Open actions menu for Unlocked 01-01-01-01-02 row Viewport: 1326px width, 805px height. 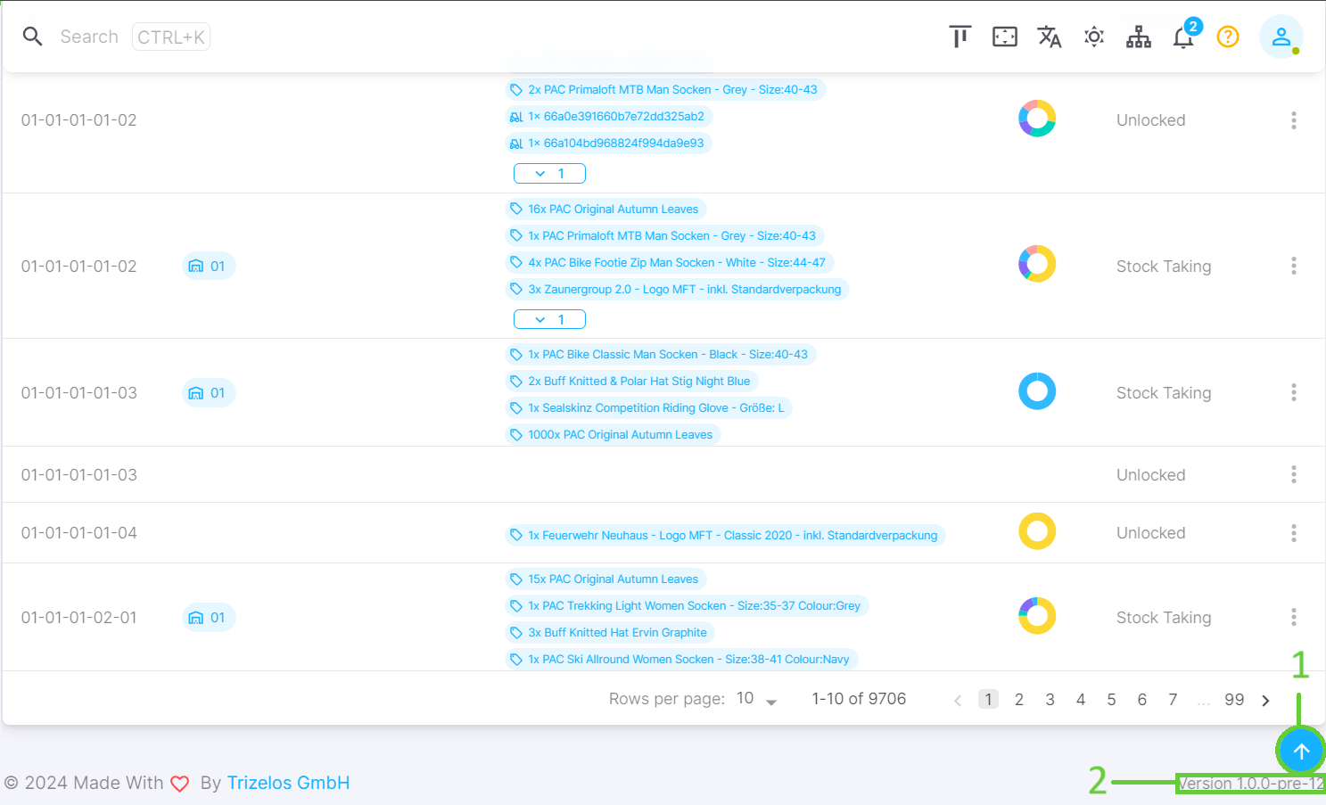[x=1294, y=120]
